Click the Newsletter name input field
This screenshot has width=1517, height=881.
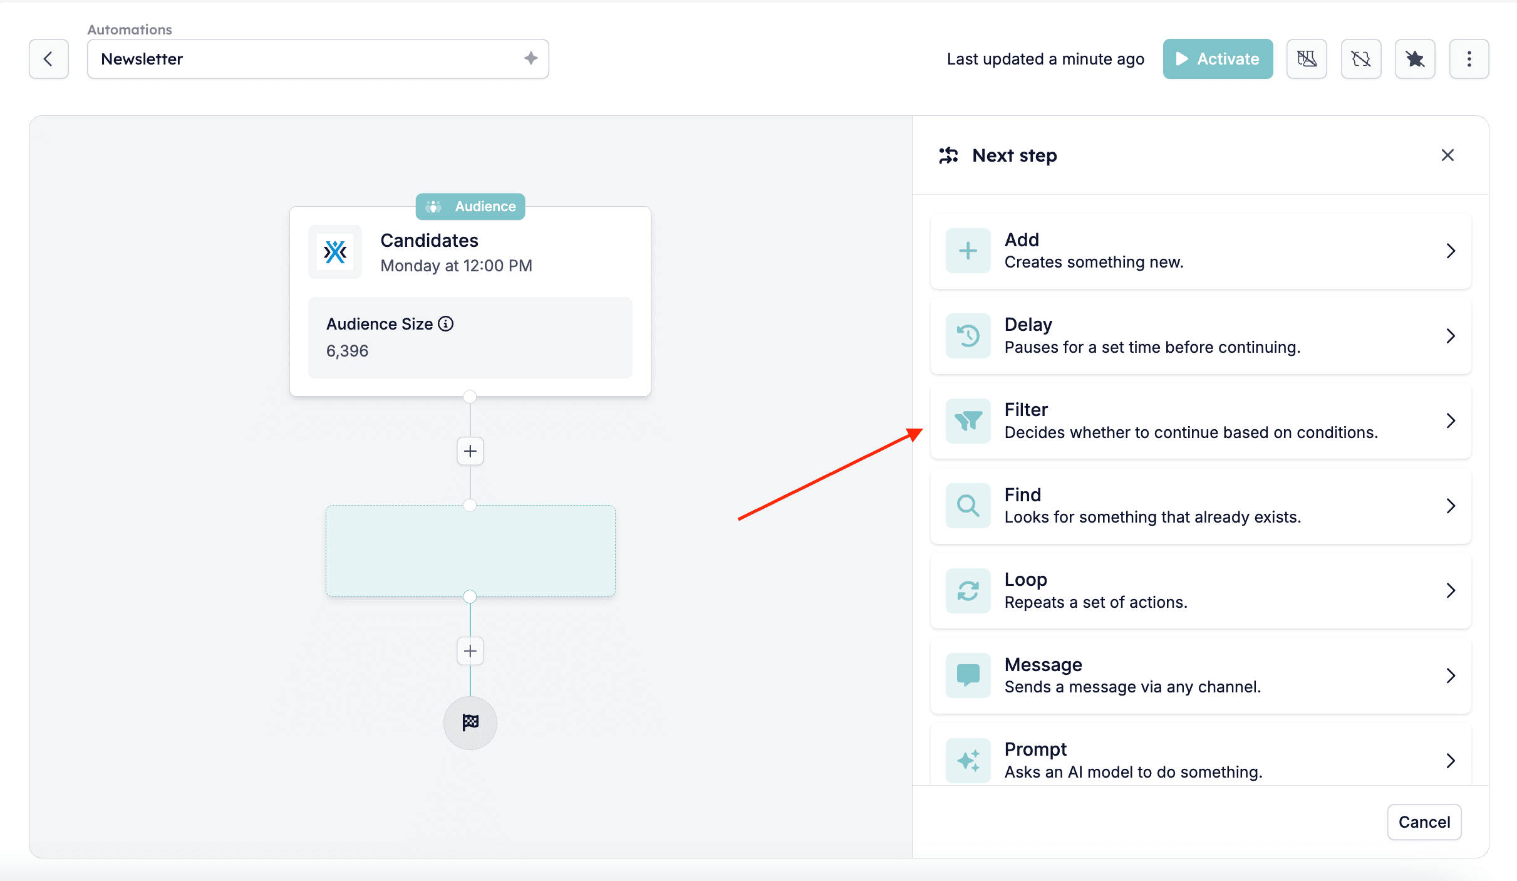click(x=318, y=59)
